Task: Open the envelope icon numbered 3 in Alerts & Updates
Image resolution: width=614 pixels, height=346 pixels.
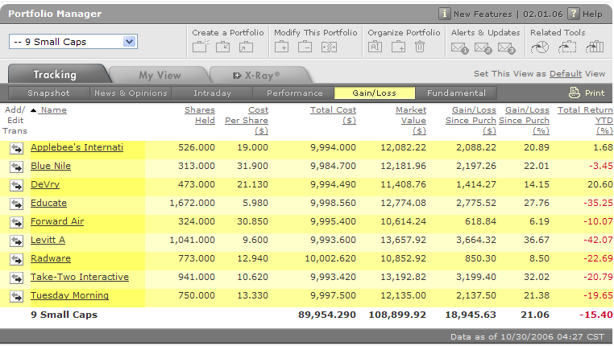Action: (507, 48)
